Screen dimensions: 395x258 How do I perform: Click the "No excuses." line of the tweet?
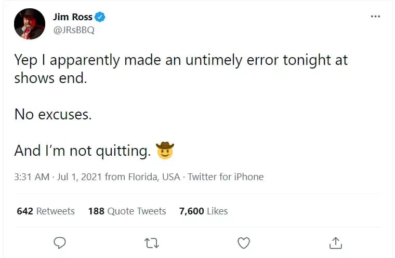(x=53, y=114)
